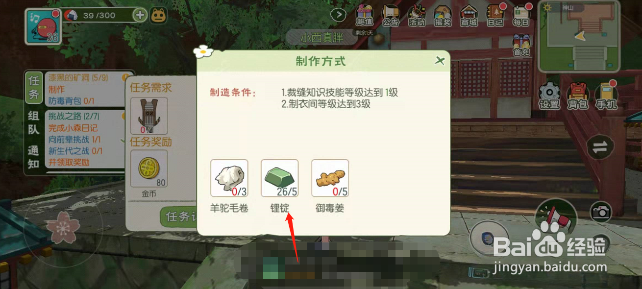The image size is (642, 289).
Task: Switch to the 通知 tab
Action: coord(33,157)
